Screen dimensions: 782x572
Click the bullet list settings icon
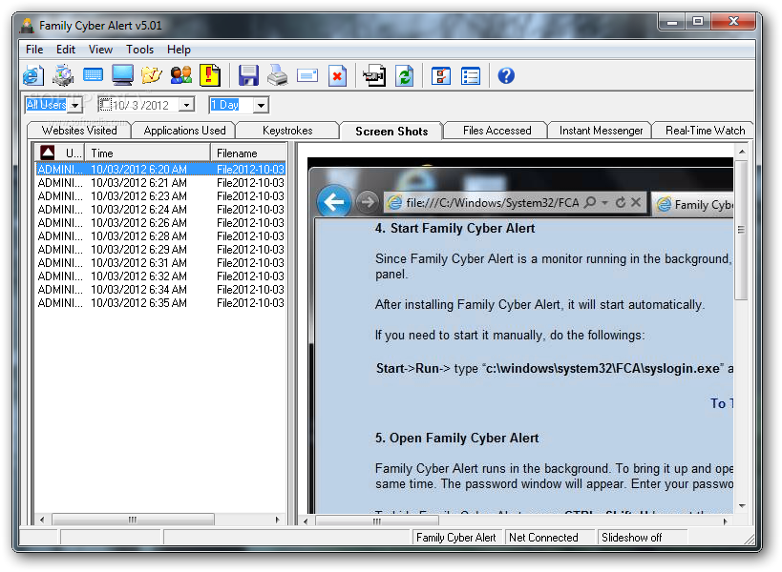tap(471, 76)
